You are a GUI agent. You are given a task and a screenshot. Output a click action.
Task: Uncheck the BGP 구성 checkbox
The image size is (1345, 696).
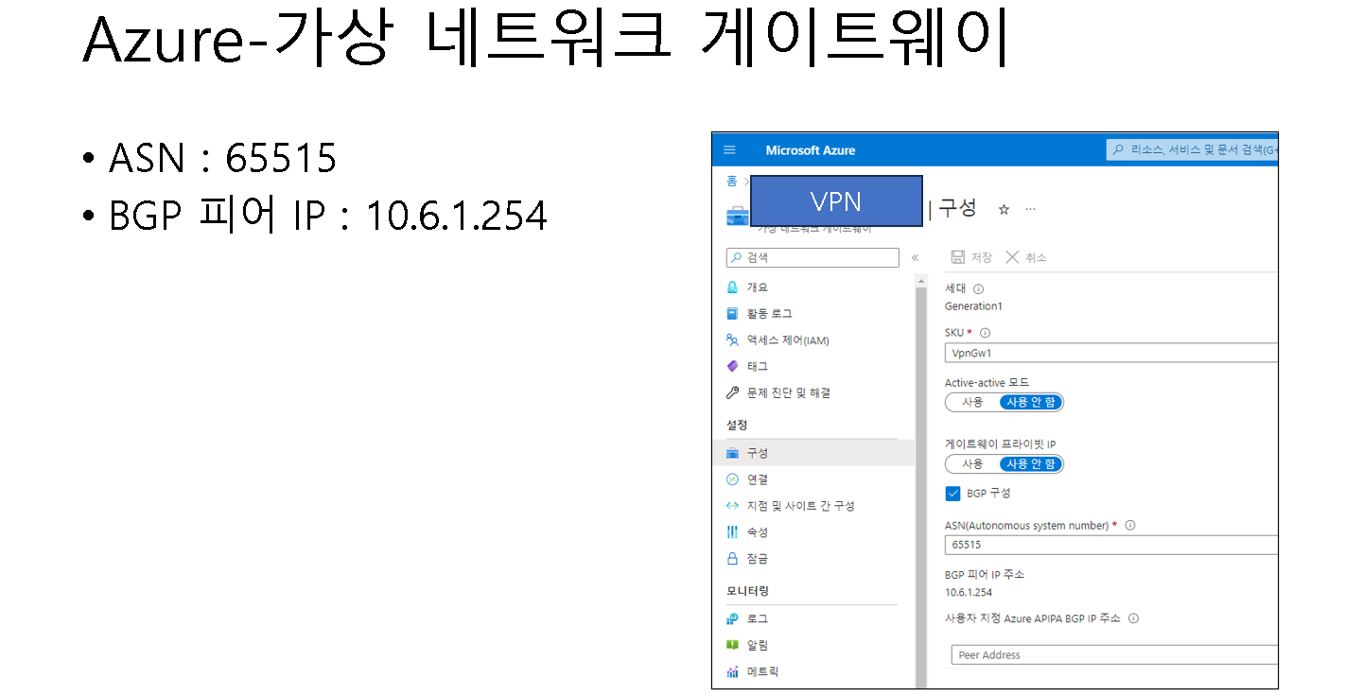click(952, 494)
